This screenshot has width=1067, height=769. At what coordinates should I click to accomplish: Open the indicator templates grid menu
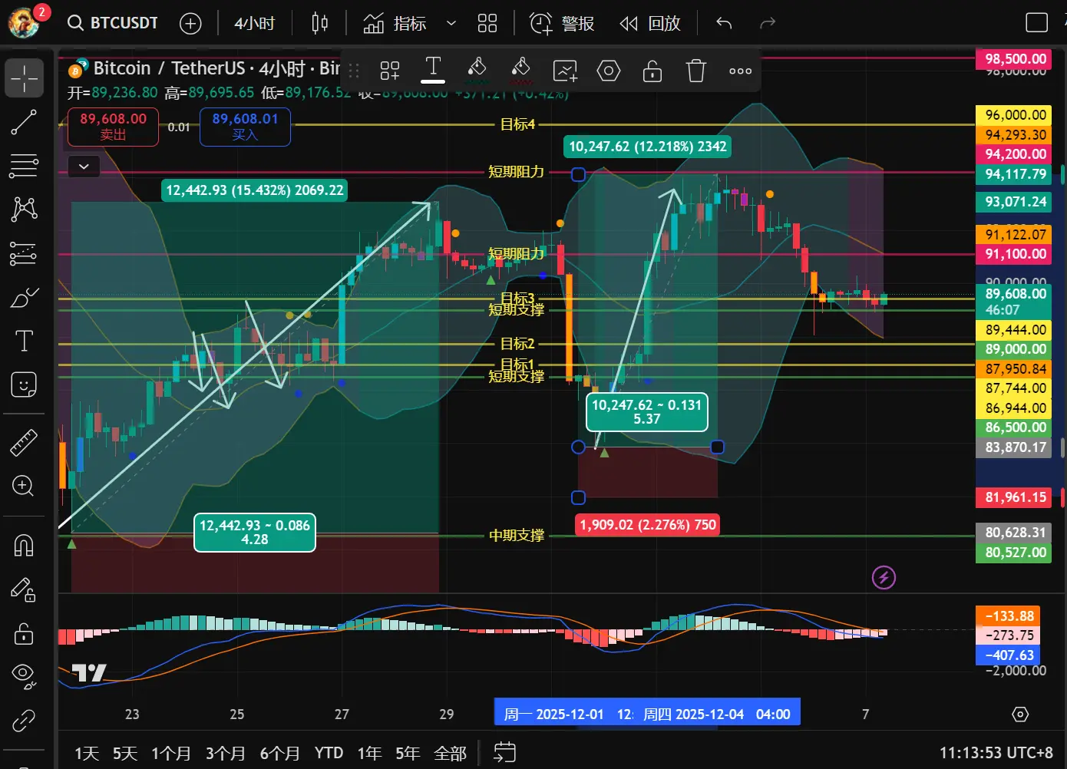(x=487, y=24)
